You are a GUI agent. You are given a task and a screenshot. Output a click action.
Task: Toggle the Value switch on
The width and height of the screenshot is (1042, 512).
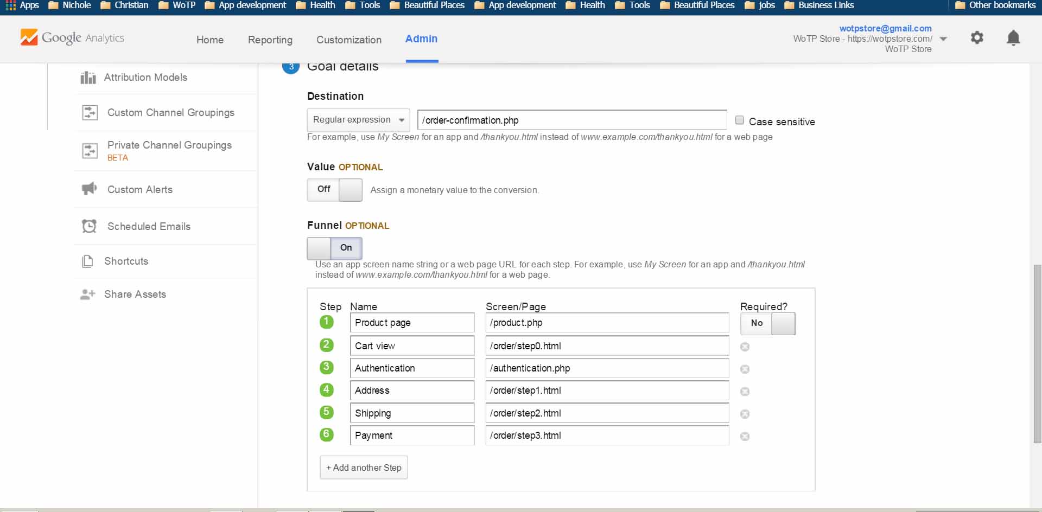(334, 190)
